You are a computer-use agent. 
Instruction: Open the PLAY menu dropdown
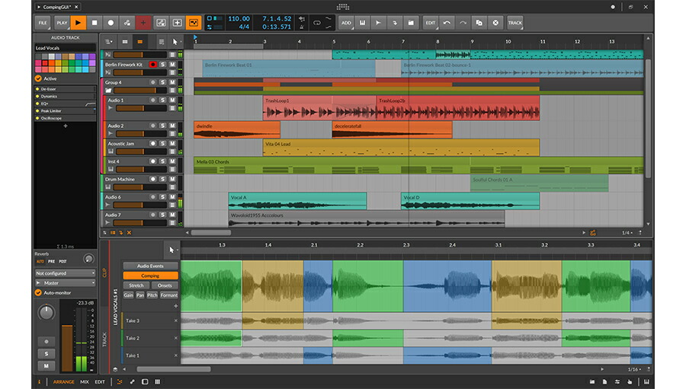[x=62, y=23]
